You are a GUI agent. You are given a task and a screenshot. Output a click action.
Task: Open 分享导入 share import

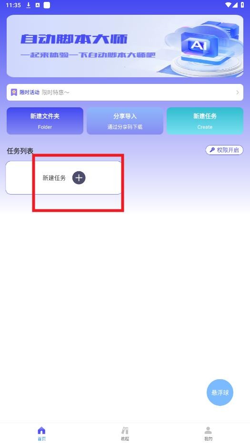pyautogui.click(x=125, y=121)
